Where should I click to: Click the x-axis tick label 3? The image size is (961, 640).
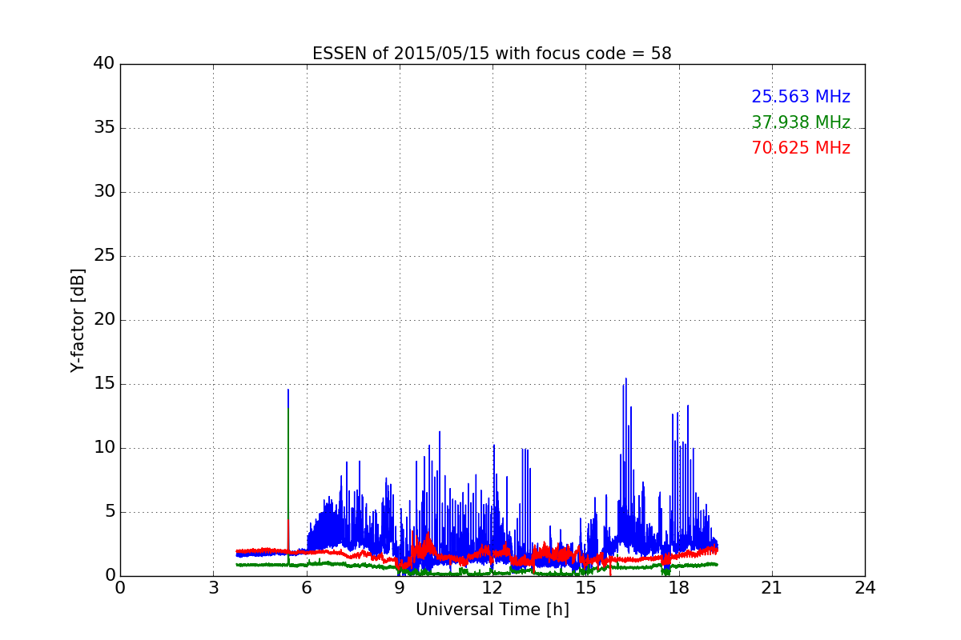click(x=213, y=588)
